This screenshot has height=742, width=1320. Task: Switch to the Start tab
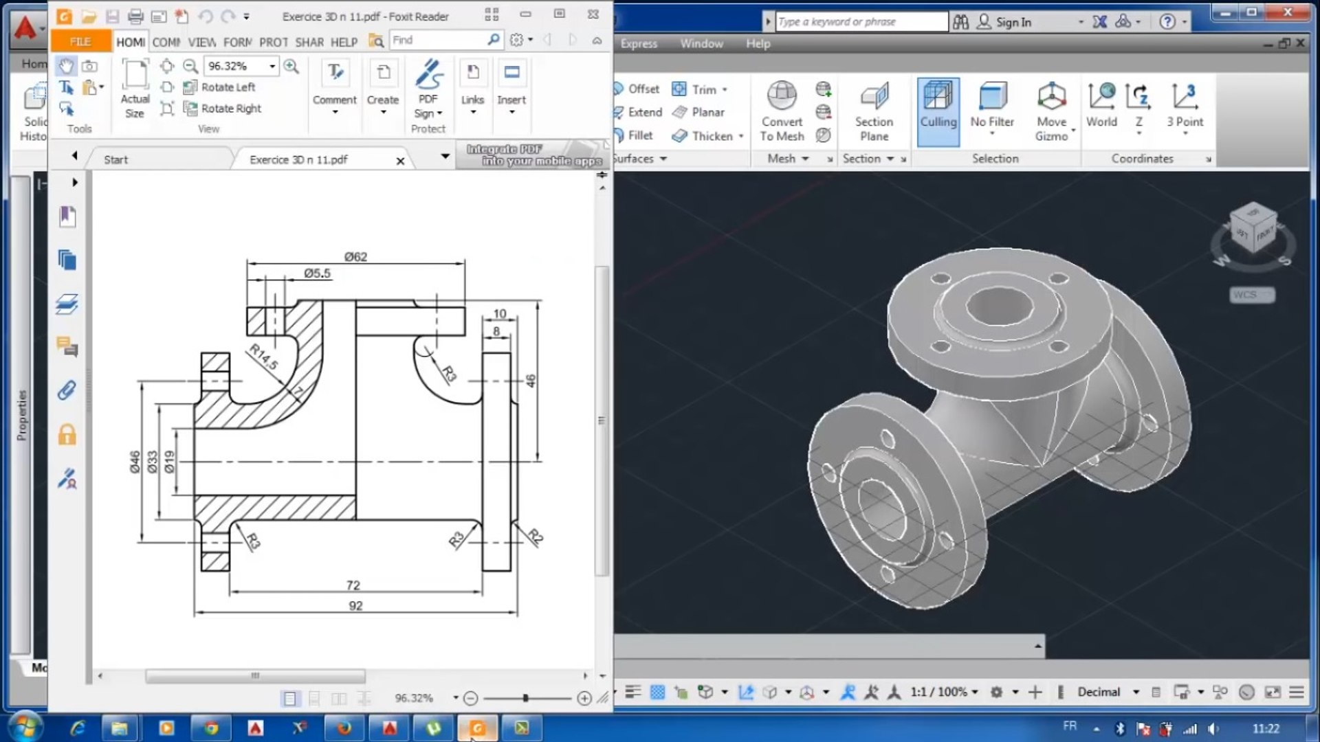pos(115,159)
